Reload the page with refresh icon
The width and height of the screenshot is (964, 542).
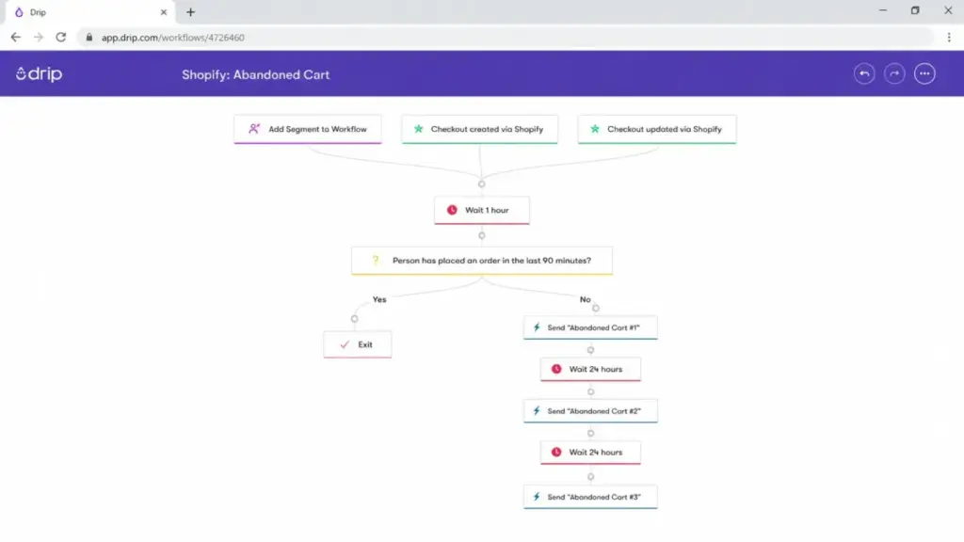61,38
